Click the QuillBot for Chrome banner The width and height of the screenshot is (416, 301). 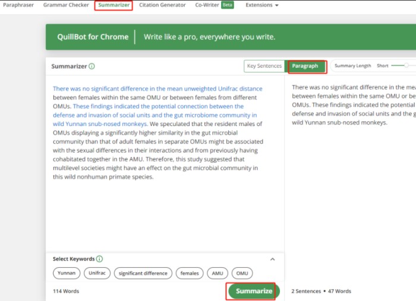click(231, 37)
